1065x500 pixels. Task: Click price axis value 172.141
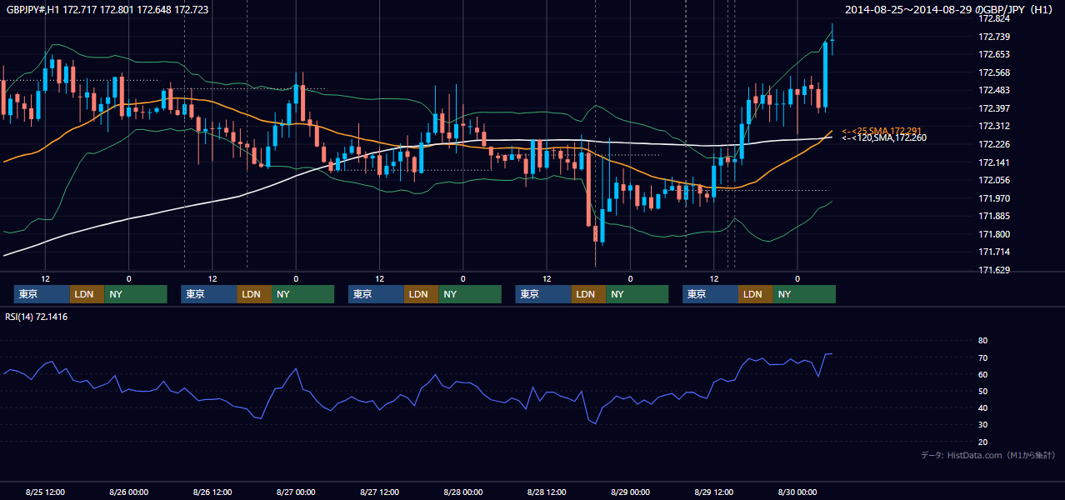click(x=994, y=162)
